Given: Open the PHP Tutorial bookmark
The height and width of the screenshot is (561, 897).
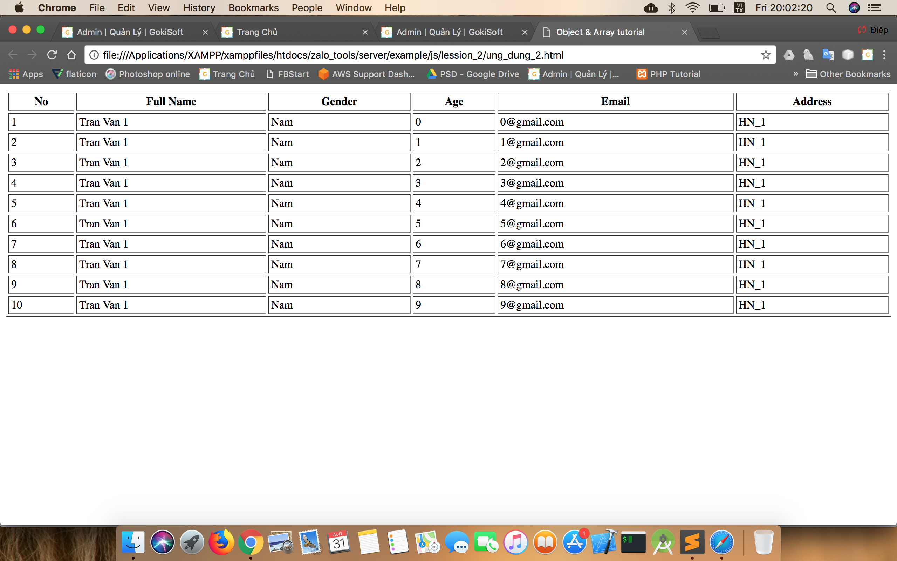Looking at the screenshot, I should pos(668,74).
